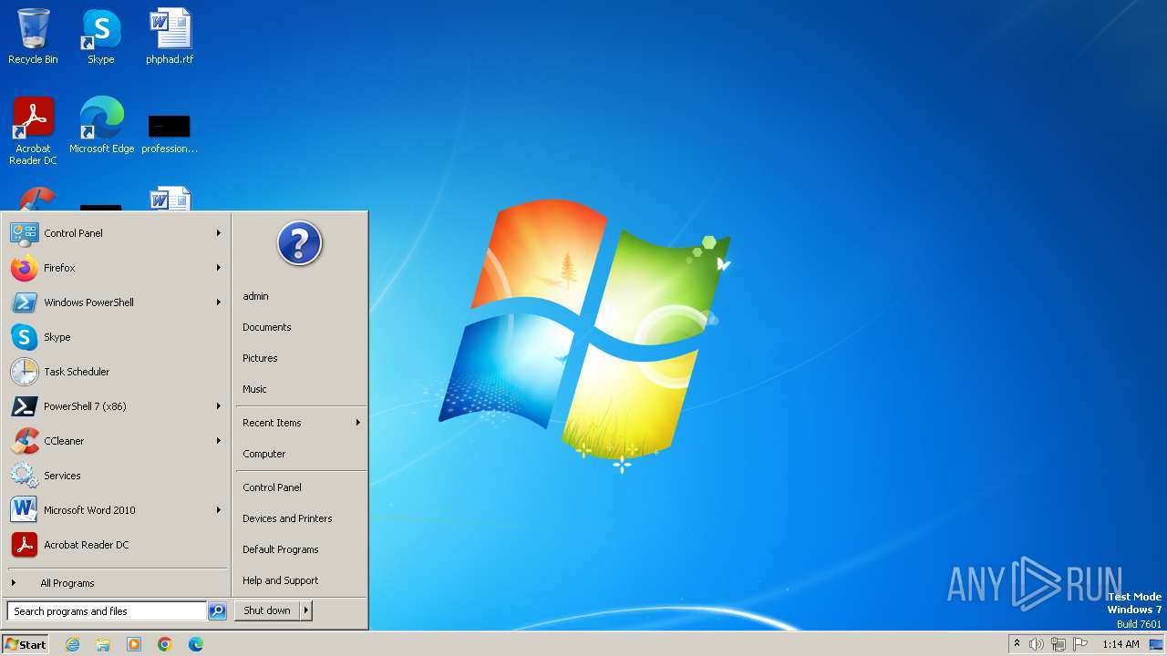
Task: Click the volume speaker tray icon
Action: (1037, 644)
